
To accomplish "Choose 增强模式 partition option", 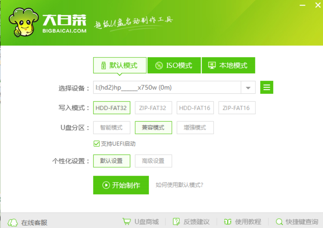I will (x=195, y=128).
